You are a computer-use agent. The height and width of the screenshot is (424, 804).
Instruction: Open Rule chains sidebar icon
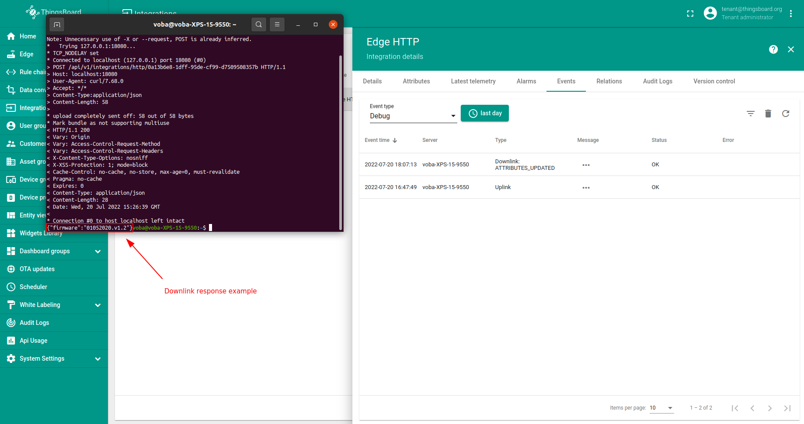click(x=11, y=72)
